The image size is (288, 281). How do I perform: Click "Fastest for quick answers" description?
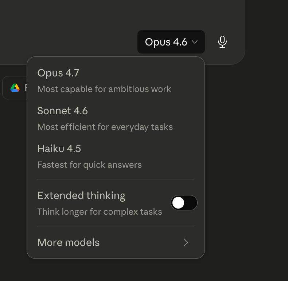click(x=89, y=165)
